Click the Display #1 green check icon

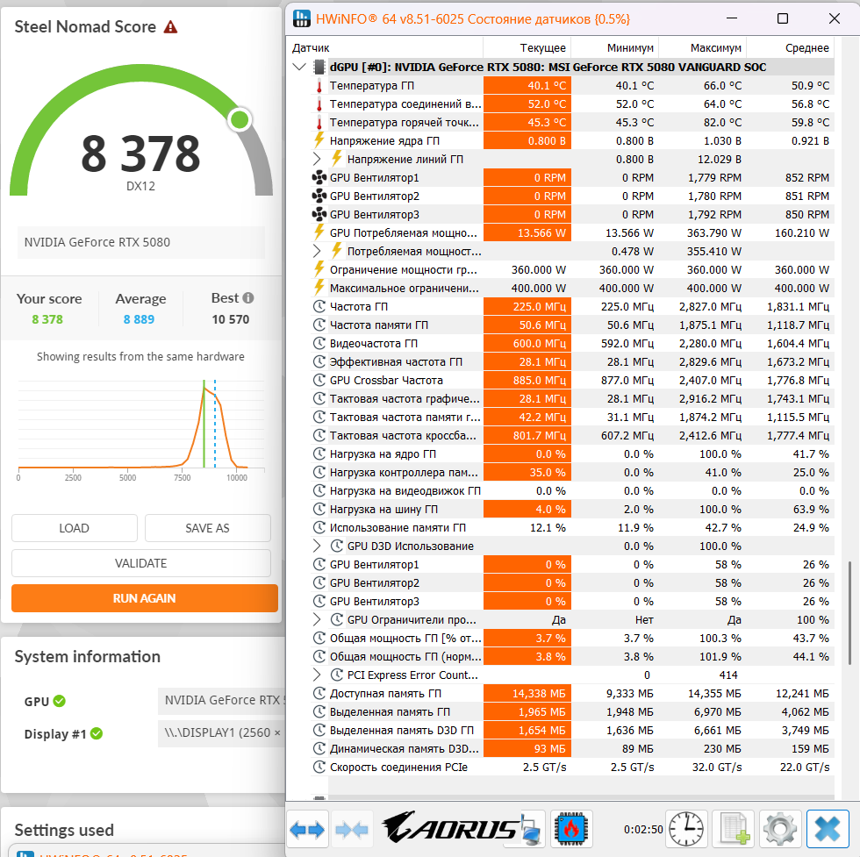[x=97, y=733]
